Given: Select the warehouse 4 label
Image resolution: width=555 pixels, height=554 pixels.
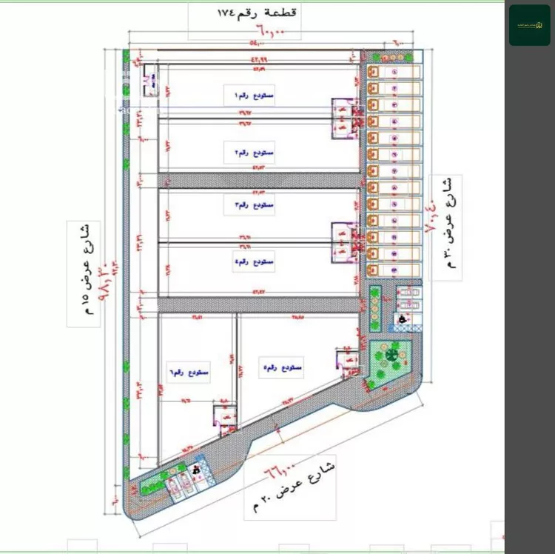Looking at the screenshot, I should (x=250, y=262).
